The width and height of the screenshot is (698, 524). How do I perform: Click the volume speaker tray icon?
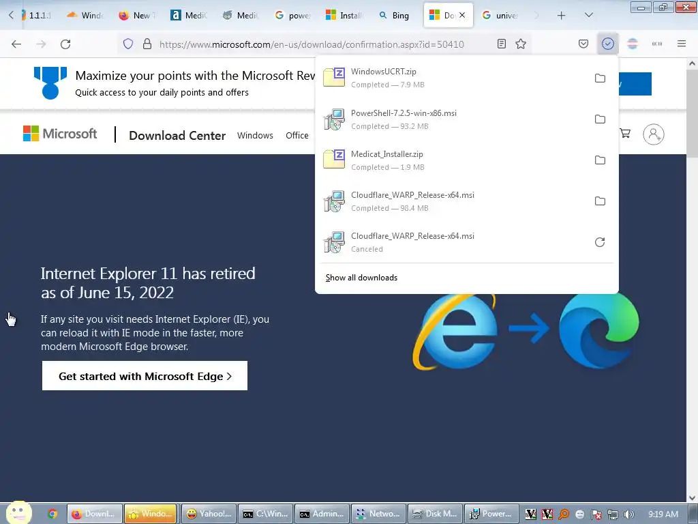(x=628, y=514)
